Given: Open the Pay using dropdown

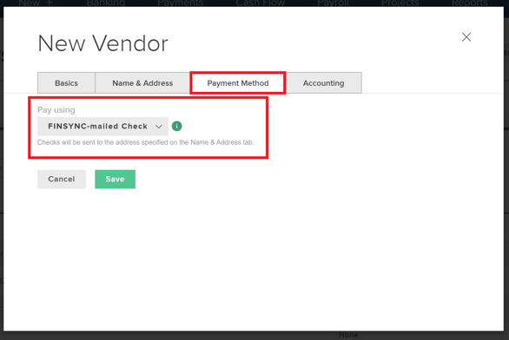Looking at the screenshot, I should (102, 127).
